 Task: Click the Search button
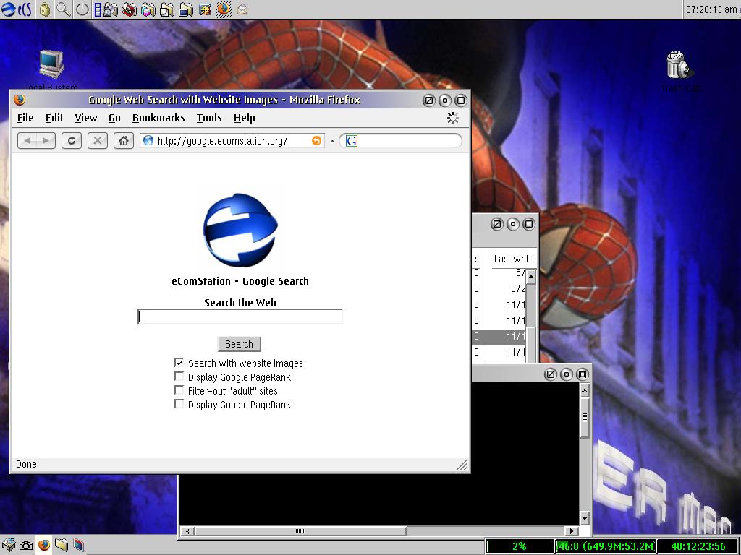(239, 344)
